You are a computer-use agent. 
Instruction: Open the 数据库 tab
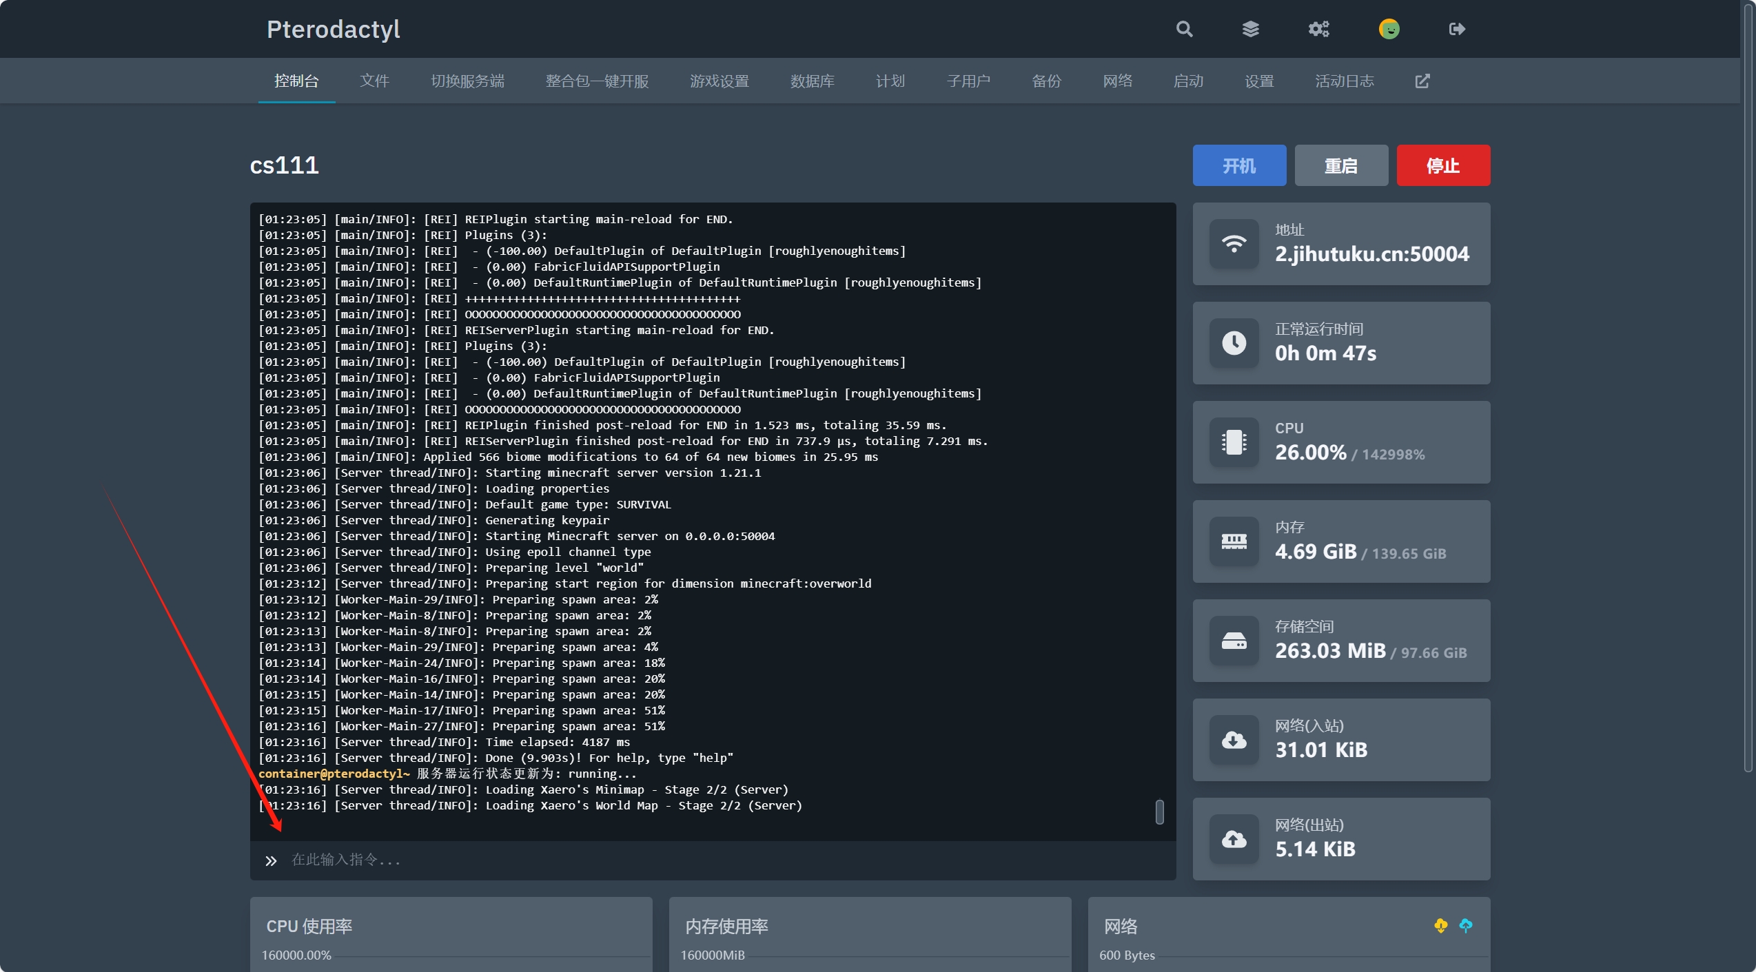click(812, 81)
